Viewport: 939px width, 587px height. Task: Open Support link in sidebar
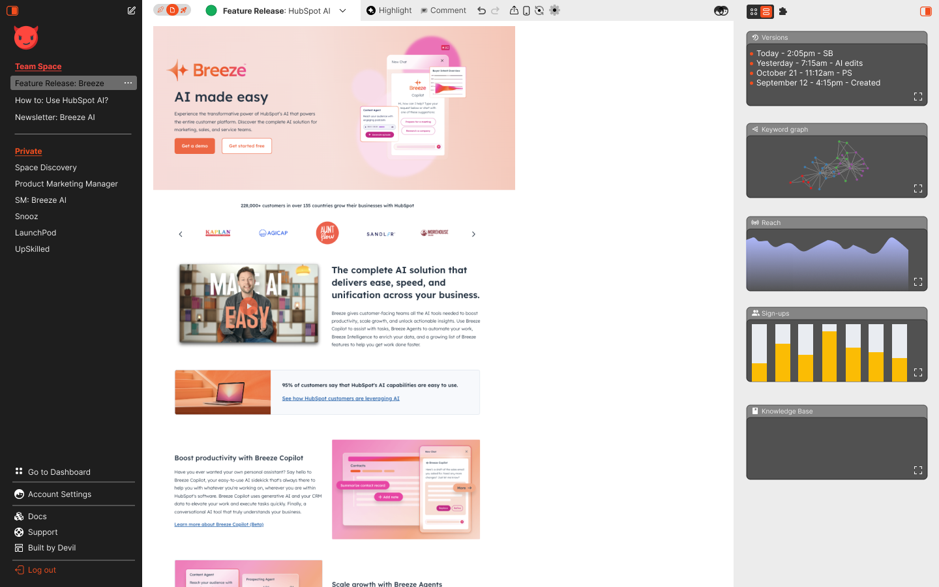36,532
